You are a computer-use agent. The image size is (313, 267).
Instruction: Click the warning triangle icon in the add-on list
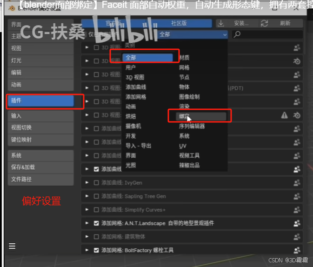[285, 115]
